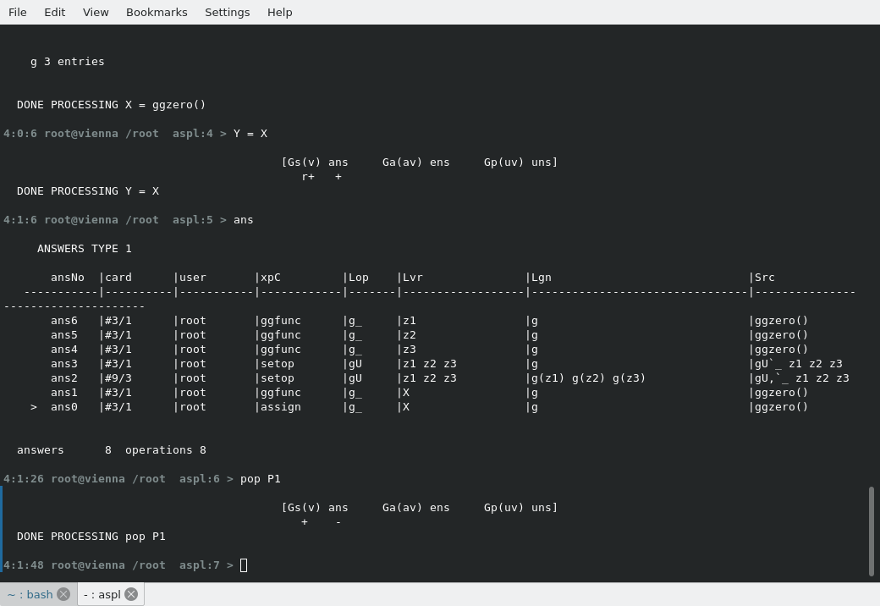Click the terminal vertical scrollbar handle

872,531
